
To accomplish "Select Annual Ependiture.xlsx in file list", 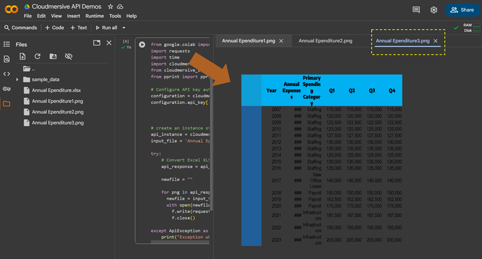I will coord(56,90).
